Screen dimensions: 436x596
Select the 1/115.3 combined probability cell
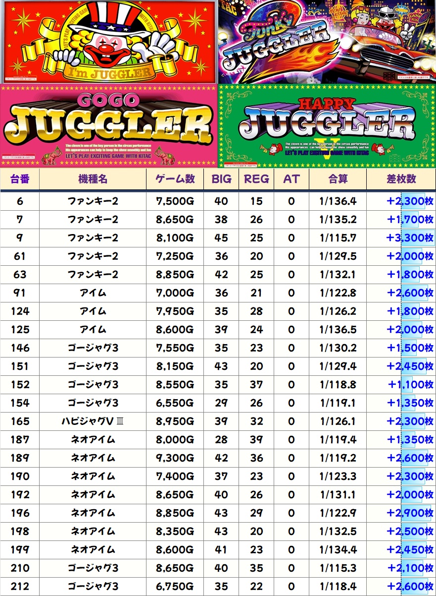pyautogui.click(x=338, y=568)
